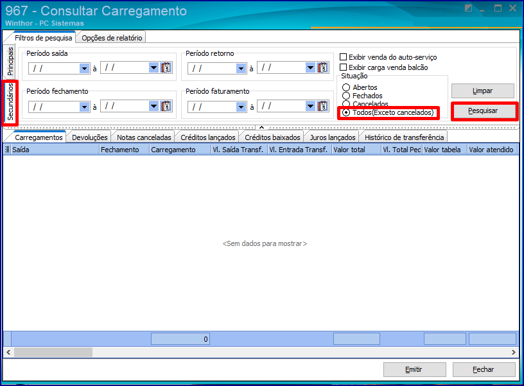Select the Devoluções tab
This screenshot has width=524, height=386.
89,137
